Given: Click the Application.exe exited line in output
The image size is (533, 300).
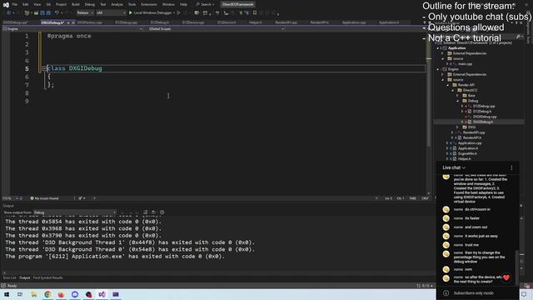Looking at the screenshot, I should coord(115,256).
